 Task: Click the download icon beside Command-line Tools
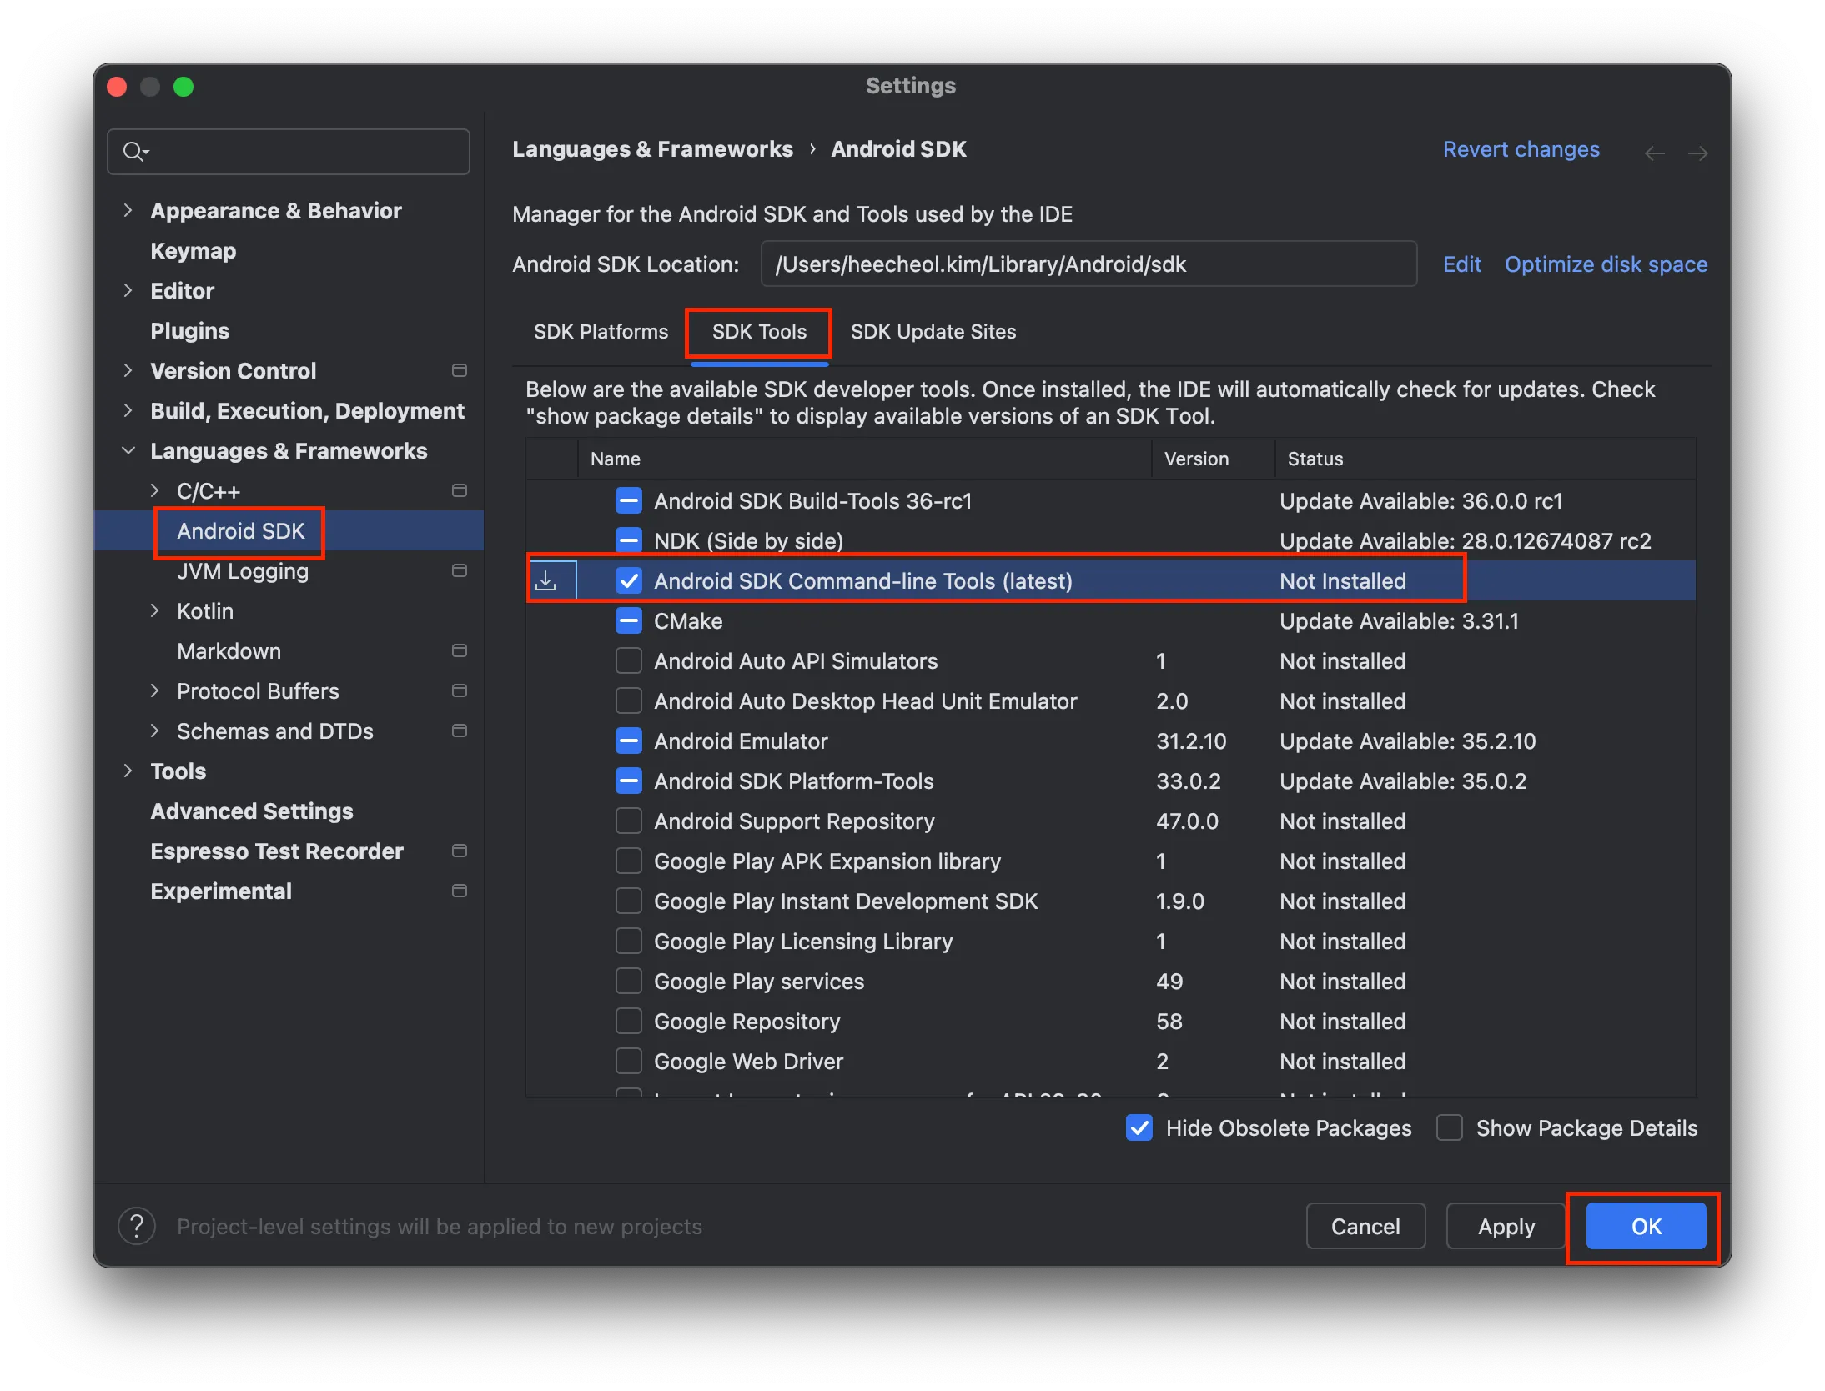coord(546,580)
